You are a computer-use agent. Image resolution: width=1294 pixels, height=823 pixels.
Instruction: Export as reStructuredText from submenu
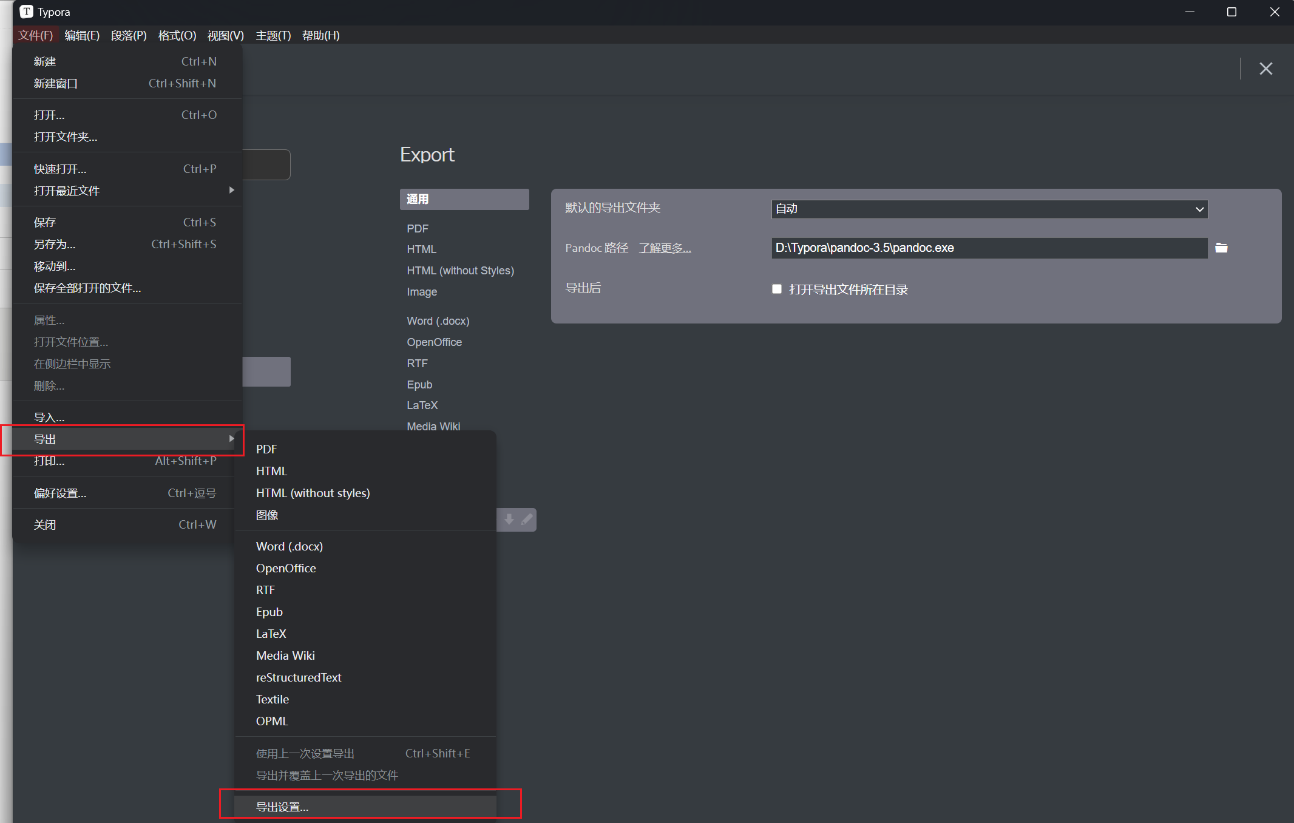[x=365, y=677]
